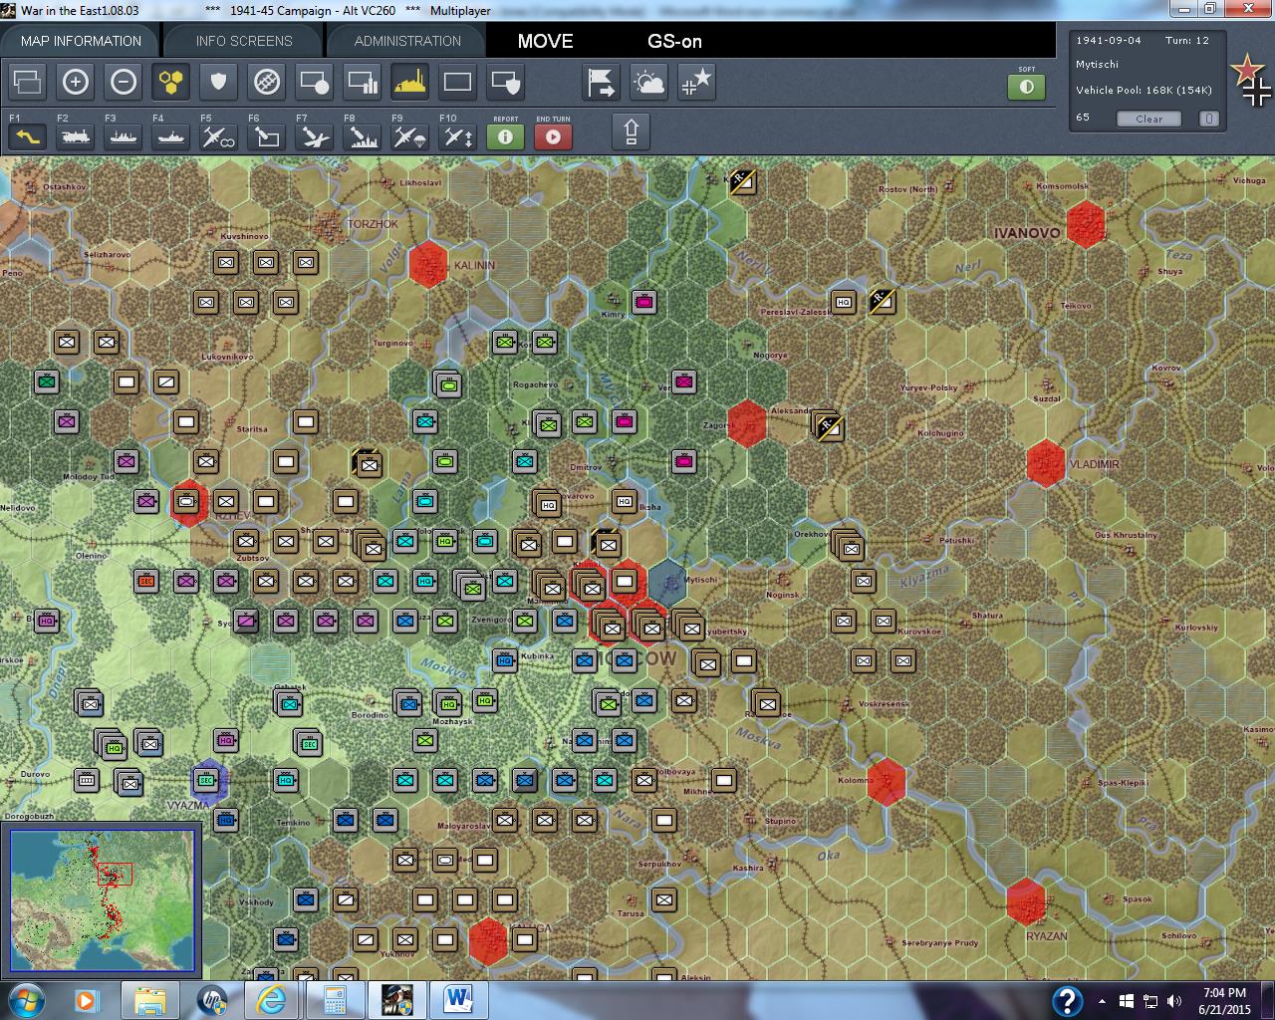Show the weather using the sun-cloud icon
1275x1020 pixels.
tap(648, 82)
